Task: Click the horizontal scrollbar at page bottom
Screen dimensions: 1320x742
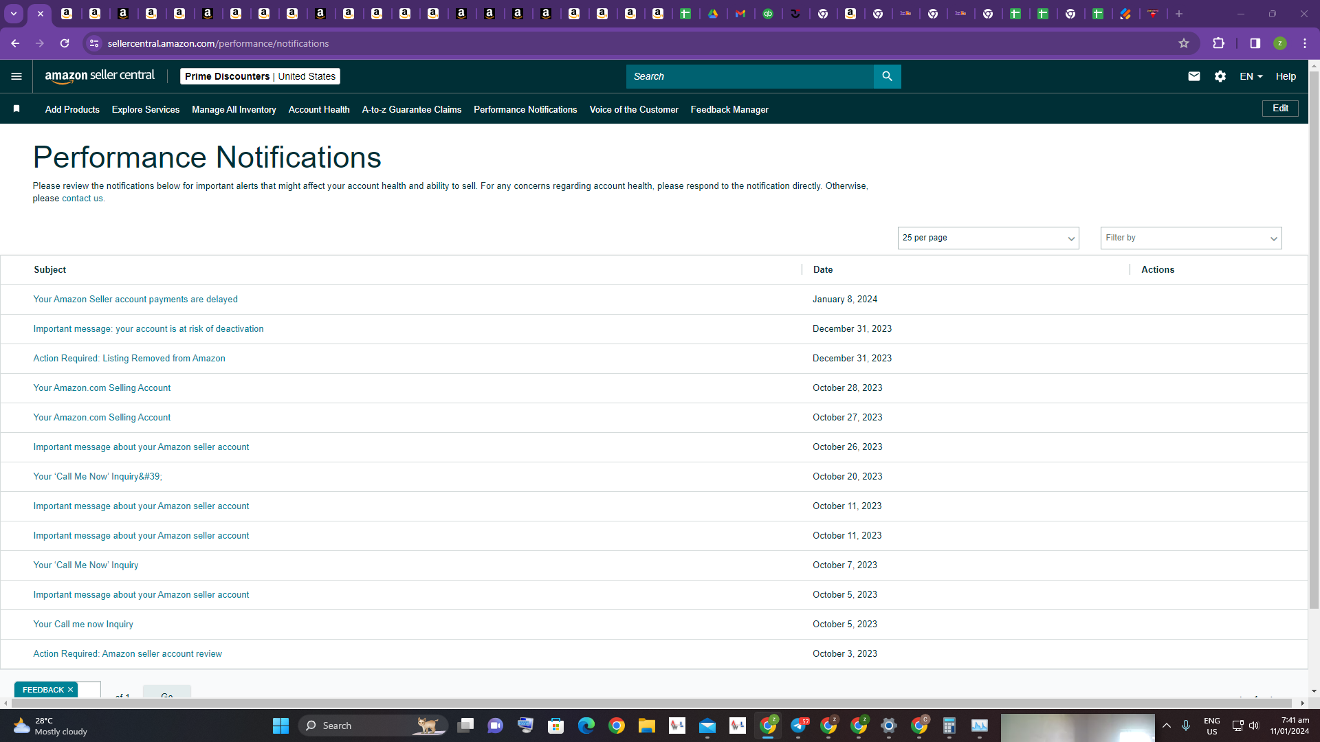Action: [652, 703]
